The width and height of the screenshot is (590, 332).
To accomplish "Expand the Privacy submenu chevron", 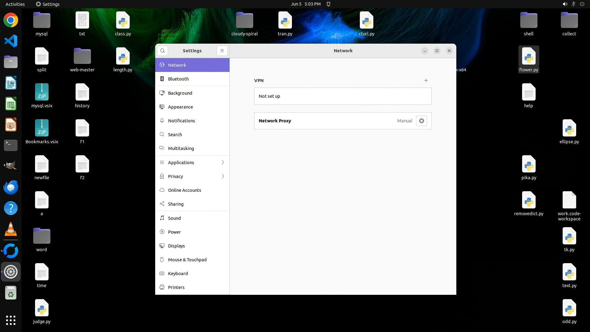I will pyautogui.click(x=223, y=176).
